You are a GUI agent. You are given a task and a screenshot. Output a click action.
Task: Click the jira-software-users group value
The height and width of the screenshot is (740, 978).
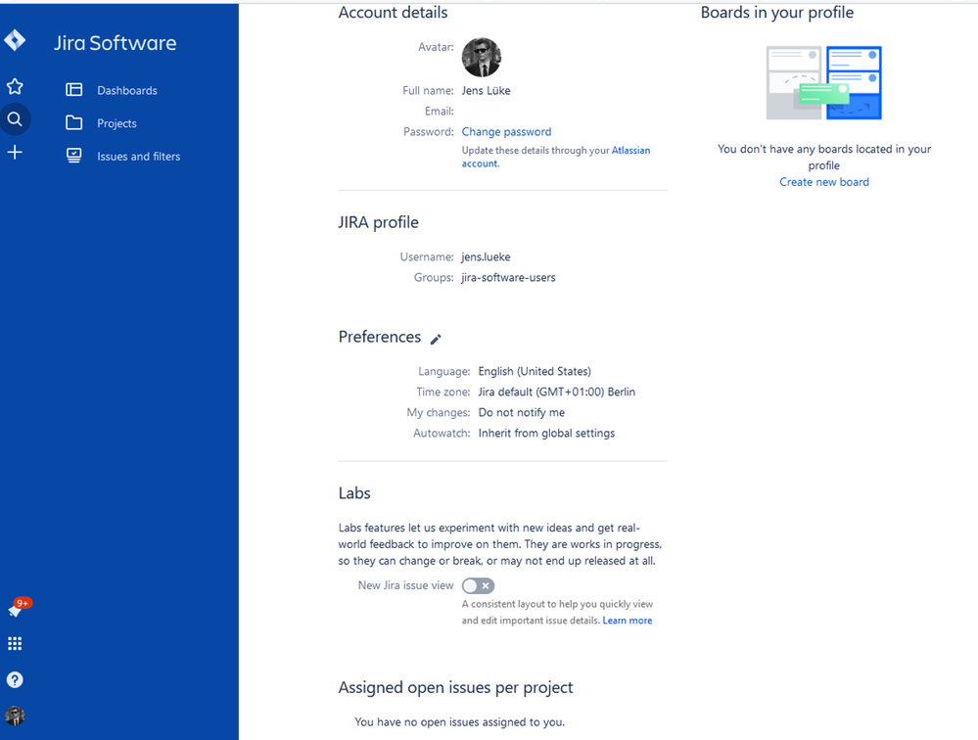[x=508, y=277]
